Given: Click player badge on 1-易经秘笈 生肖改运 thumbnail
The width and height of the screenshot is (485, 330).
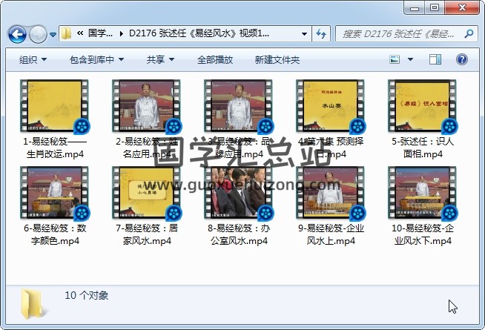Looking at the screenshot, I should tap(82, 127).
